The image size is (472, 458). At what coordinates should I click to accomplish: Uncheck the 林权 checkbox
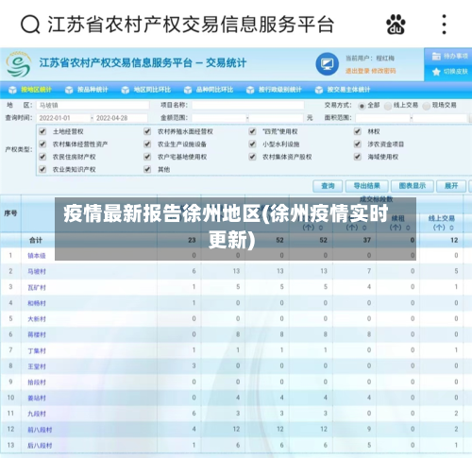tap(358, 131)
